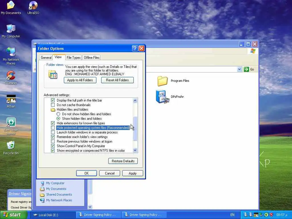Screen dimensions: 292x219
Task: Click Apply to All Folders button
Action: pos(80,80)
